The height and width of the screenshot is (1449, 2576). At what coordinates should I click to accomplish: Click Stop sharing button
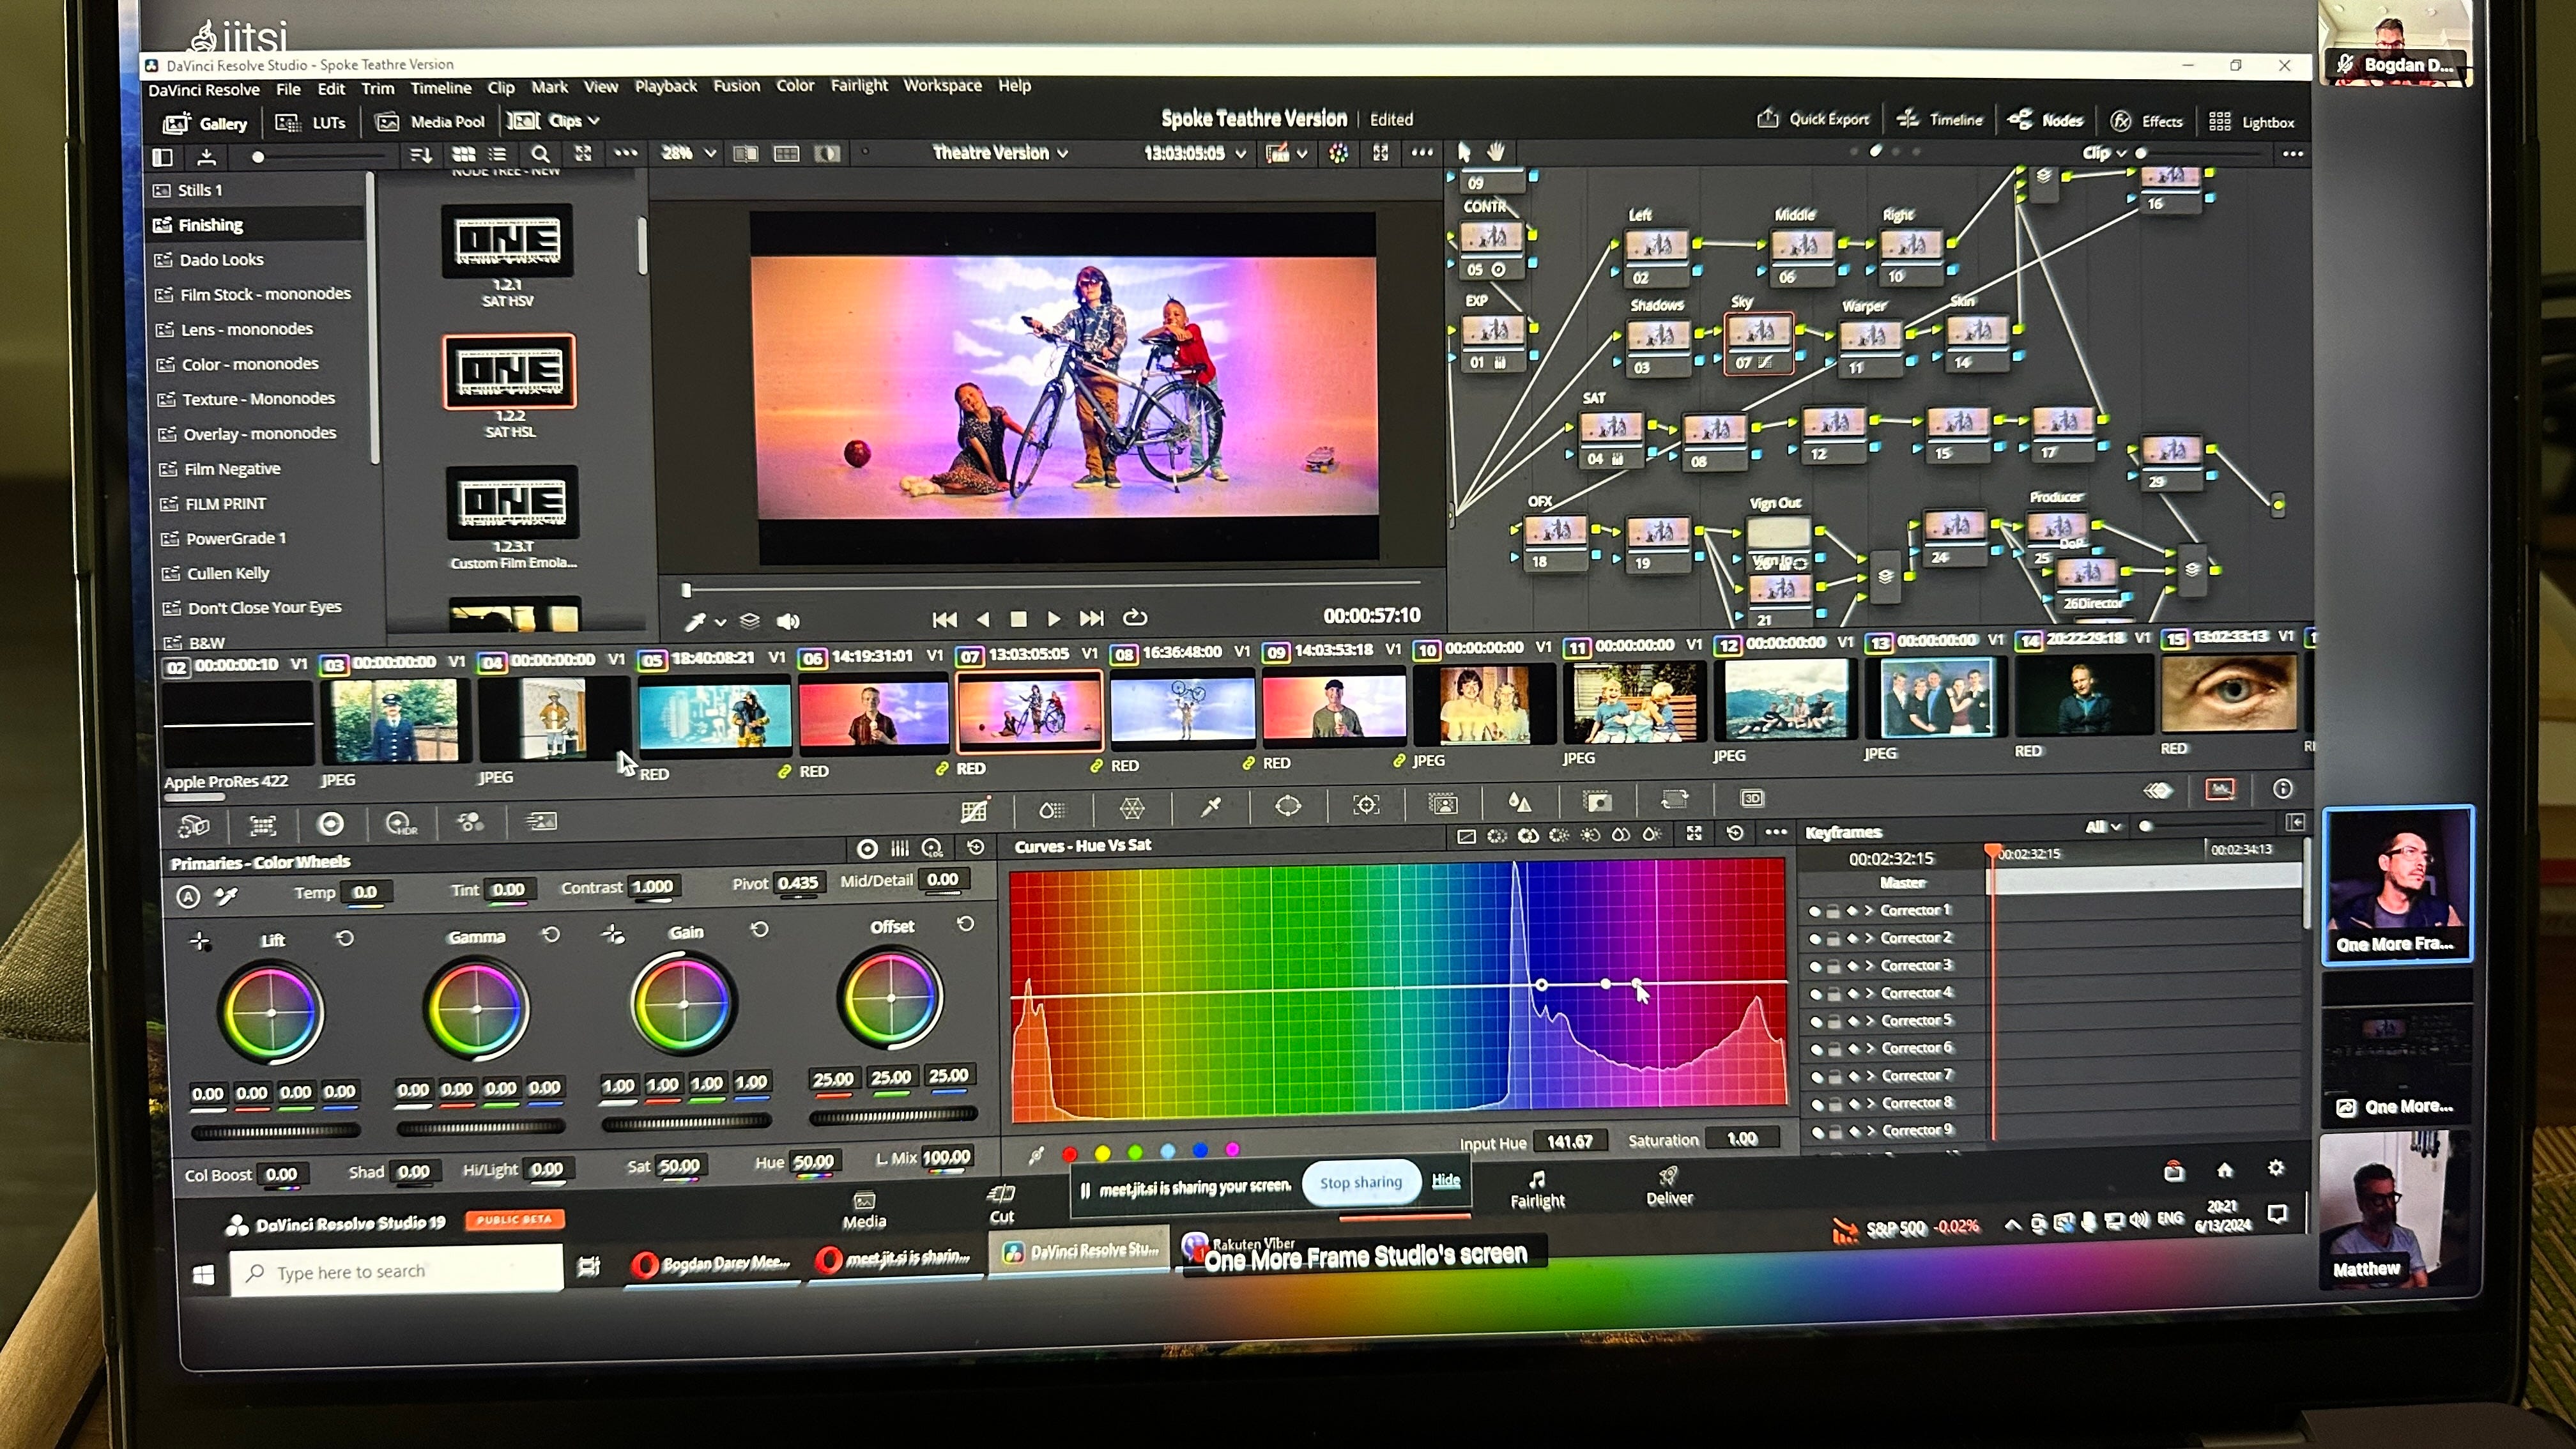coord(1360,1183)
